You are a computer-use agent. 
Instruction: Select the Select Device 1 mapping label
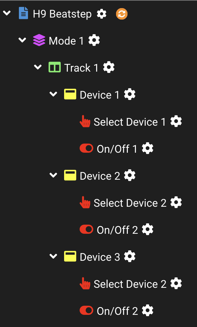(130, 122)
